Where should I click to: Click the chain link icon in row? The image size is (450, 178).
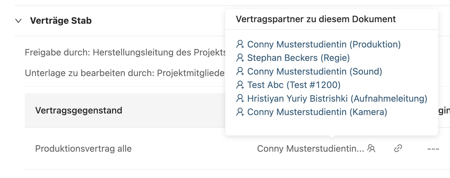click(398, 148)
